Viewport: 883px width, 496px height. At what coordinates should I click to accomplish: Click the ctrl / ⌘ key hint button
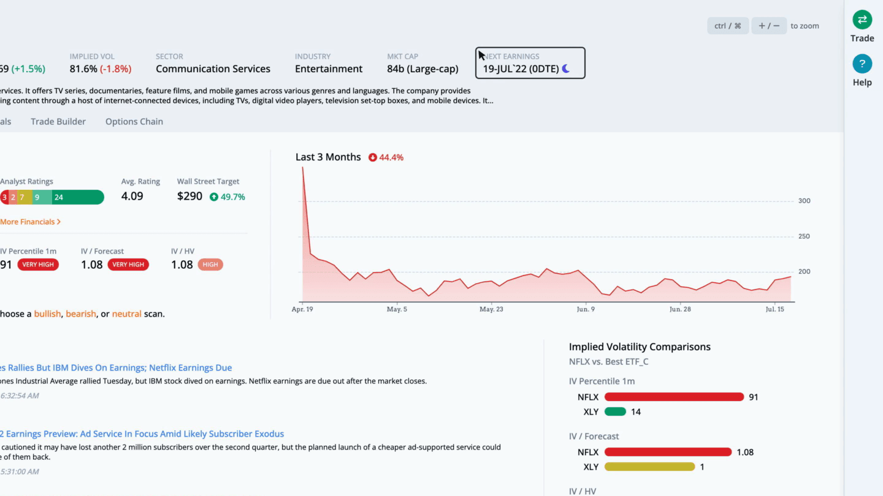point(728,26)
